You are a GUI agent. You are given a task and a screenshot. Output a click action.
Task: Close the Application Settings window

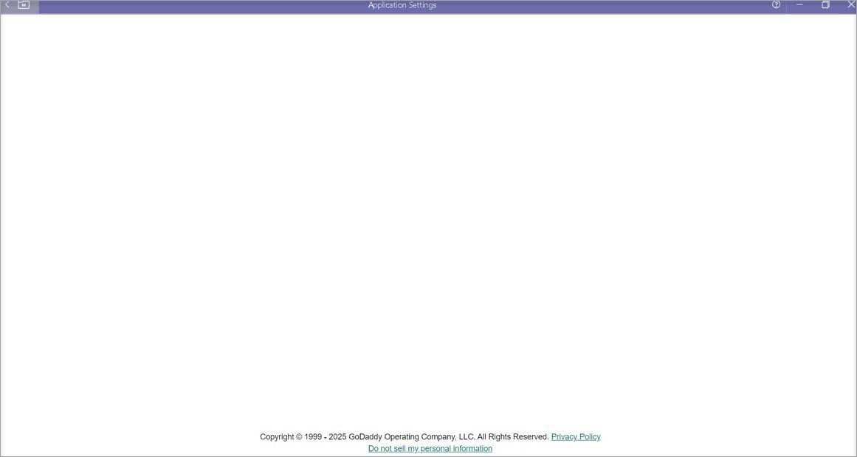(x=850, y=5)
